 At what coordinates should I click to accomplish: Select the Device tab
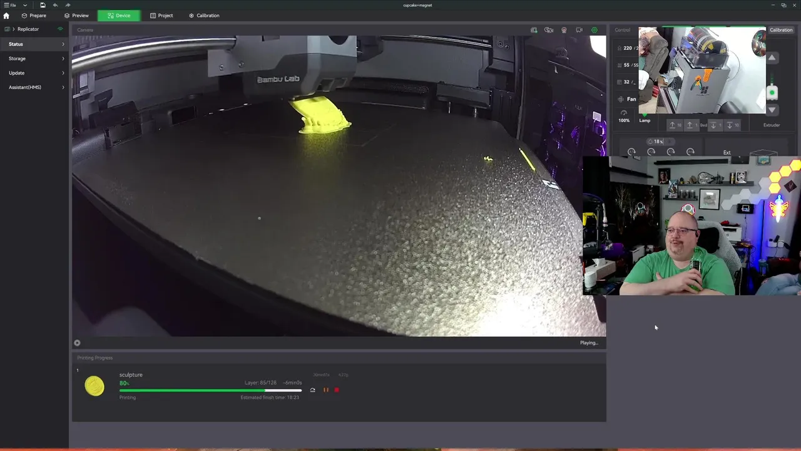tap(119, 16)
